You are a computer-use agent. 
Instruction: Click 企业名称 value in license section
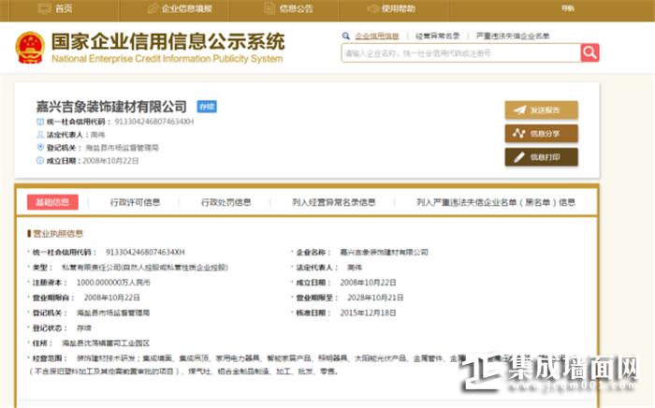384,253
